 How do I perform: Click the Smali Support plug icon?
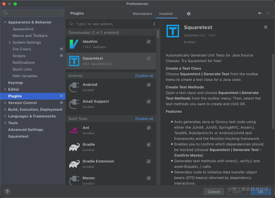(74, 104)
